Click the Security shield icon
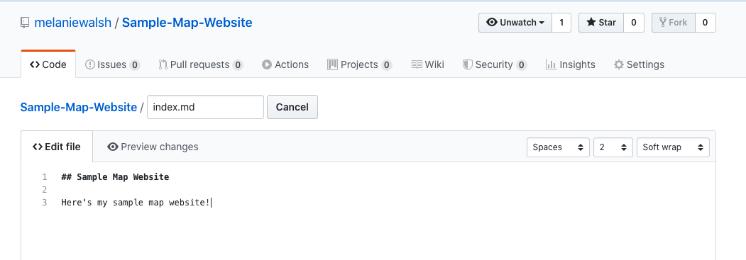This screenshot has width=746, height=260. click(467, 64)
